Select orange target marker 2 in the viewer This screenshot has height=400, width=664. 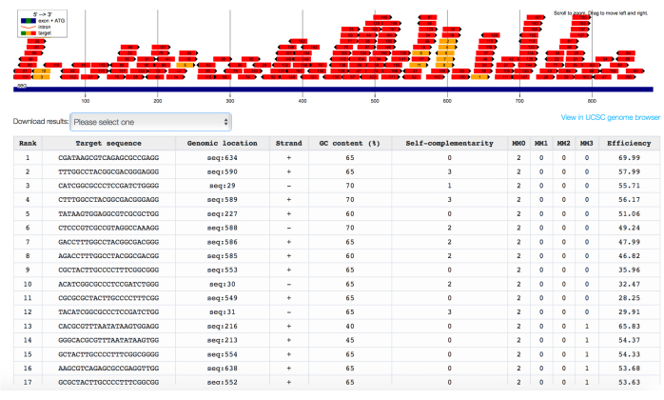coord(448,41)
